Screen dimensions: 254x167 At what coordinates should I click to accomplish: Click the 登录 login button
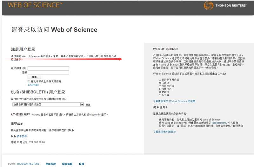tap(34, 77)
